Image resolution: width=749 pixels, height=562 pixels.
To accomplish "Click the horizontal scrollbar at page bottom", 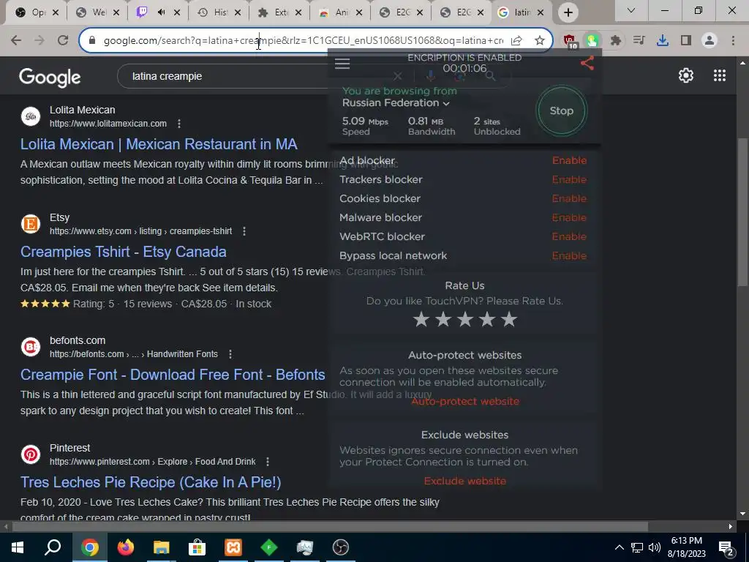I will 330,527.
